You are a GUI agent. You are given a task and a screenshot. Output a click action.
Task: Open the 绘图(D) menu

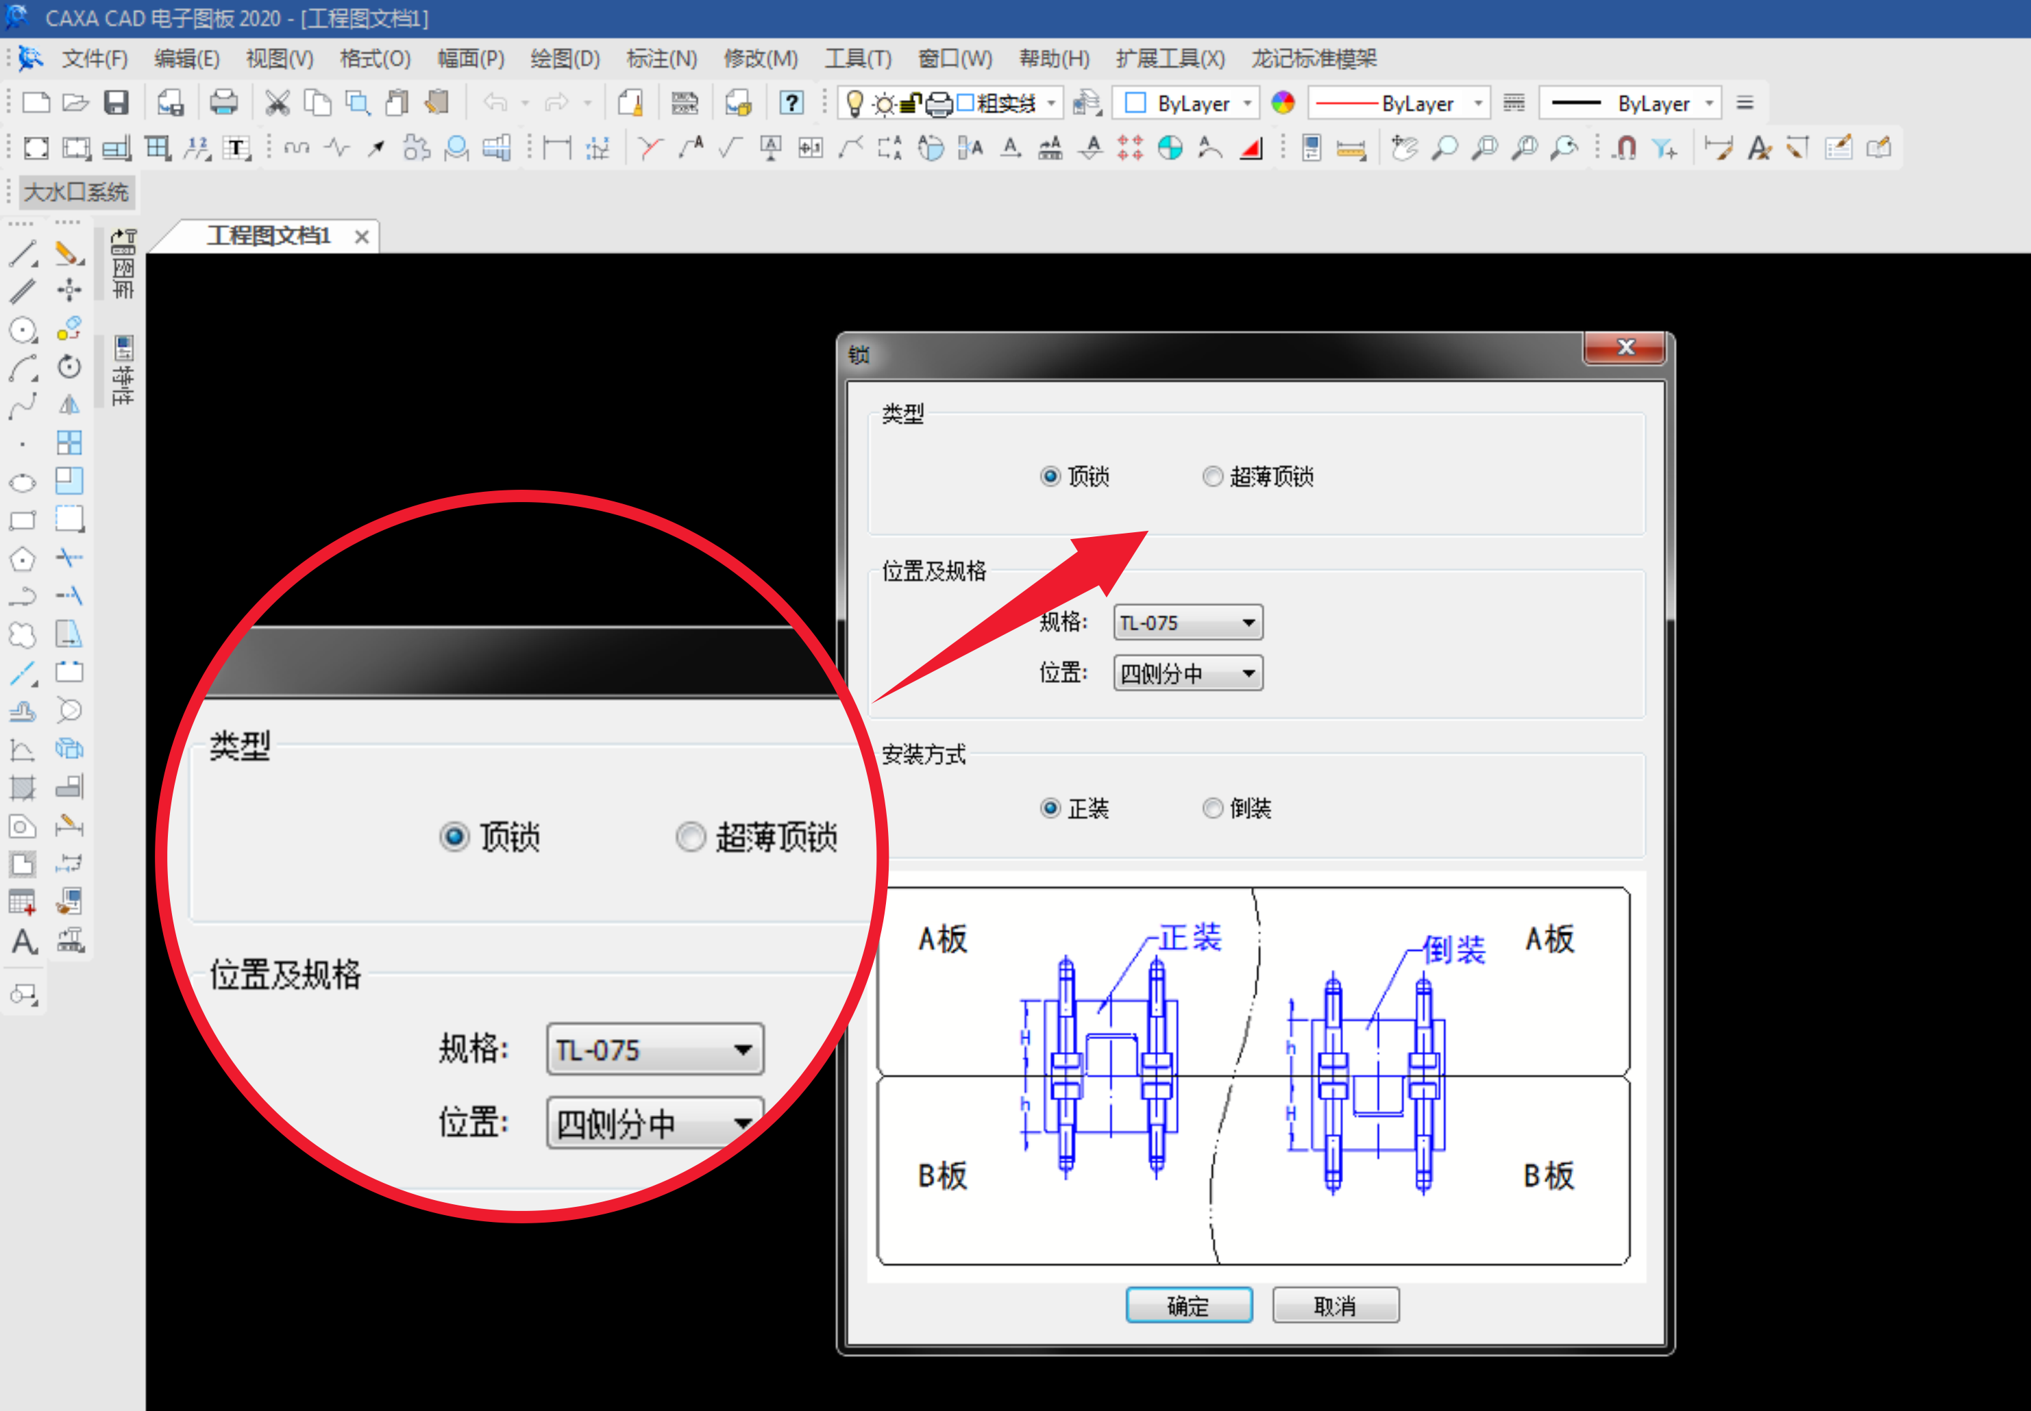click(564, 58)
